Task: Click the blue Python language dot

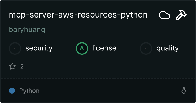Action: pos(12,91)
